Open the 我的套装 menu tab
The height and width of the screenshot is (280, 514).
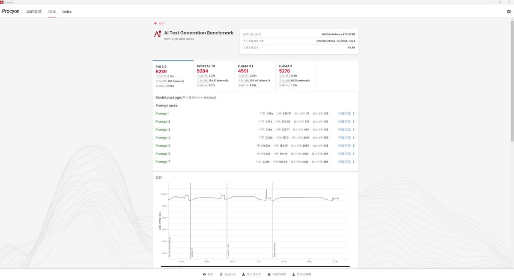click(34, 12)
